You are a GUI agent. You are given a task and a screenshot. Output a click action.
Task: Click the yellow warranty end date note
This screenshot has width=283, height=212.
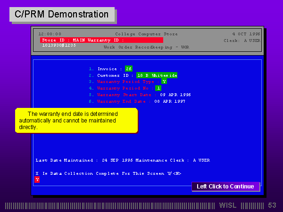[x=76, y=121]
